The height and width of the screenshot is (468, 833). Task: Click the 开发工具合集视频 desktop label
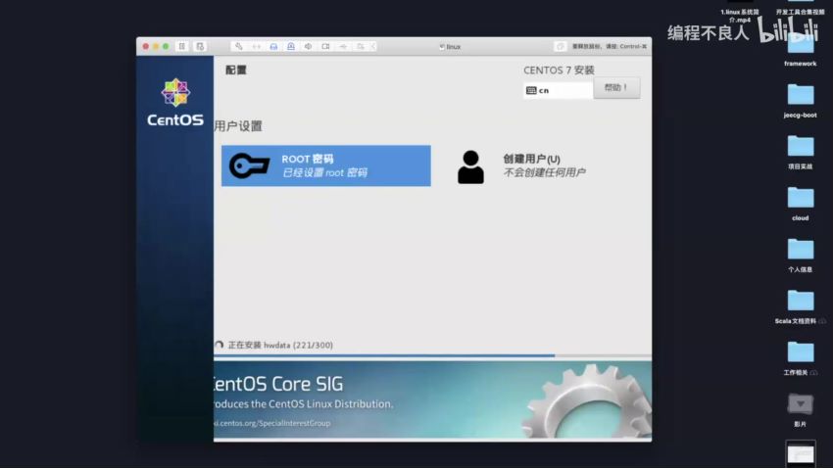[x=800, y=12]
